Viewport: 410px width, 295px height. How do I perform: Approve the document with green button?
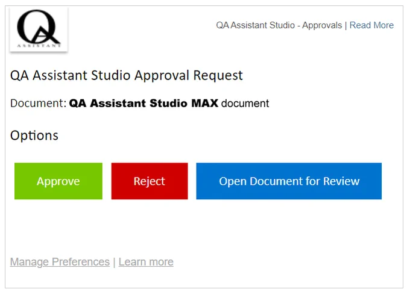pos(58,181)
